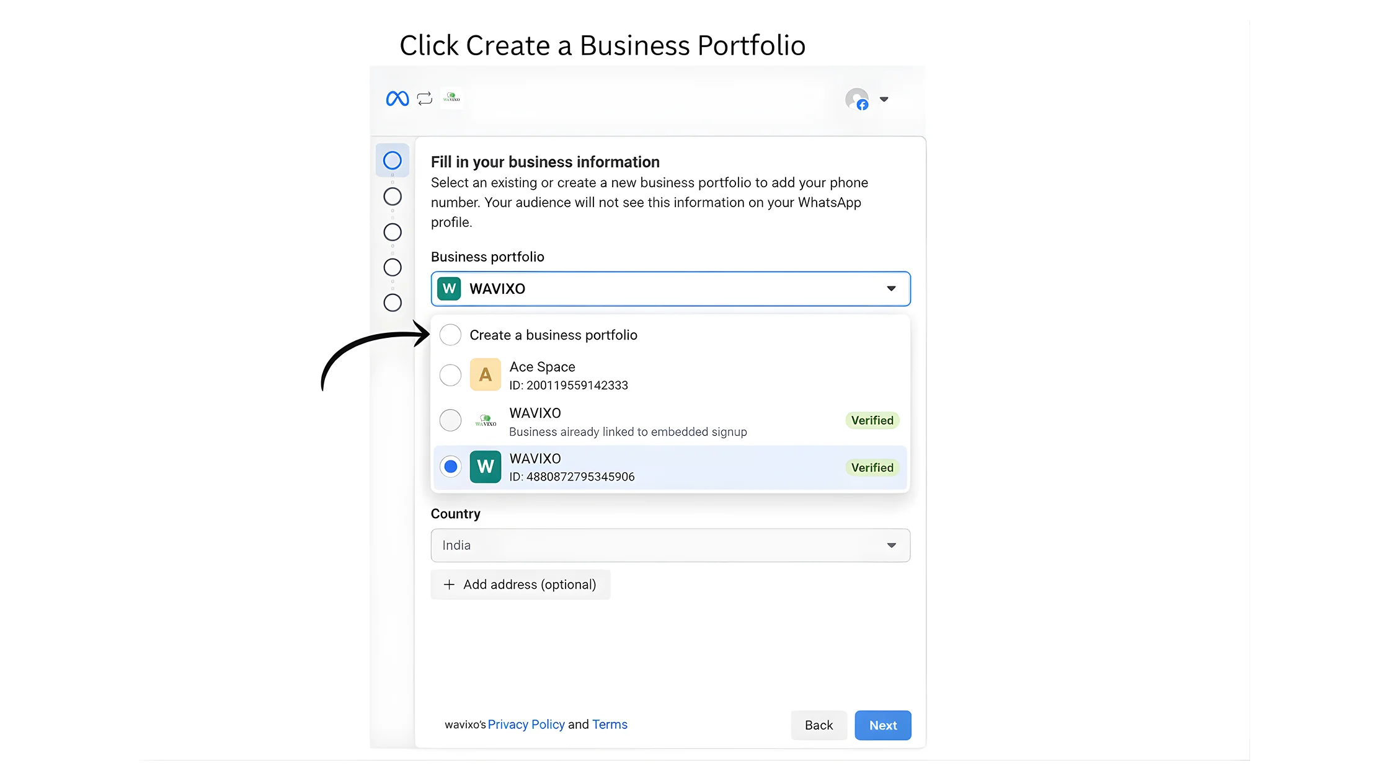Click the Meta logo in the header
The image size is (1389, 781).
point(397,98)
